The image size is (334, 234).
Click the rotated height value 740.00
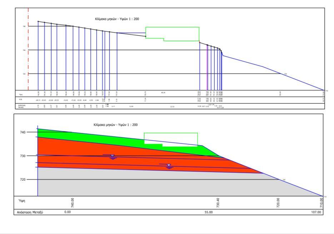(x=73, y=203)
